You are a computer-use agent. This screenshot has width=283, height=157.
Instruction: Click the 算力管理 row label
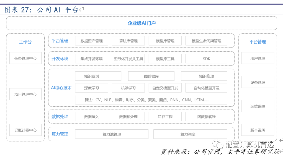pyautogui.click(x=60, y=134)
